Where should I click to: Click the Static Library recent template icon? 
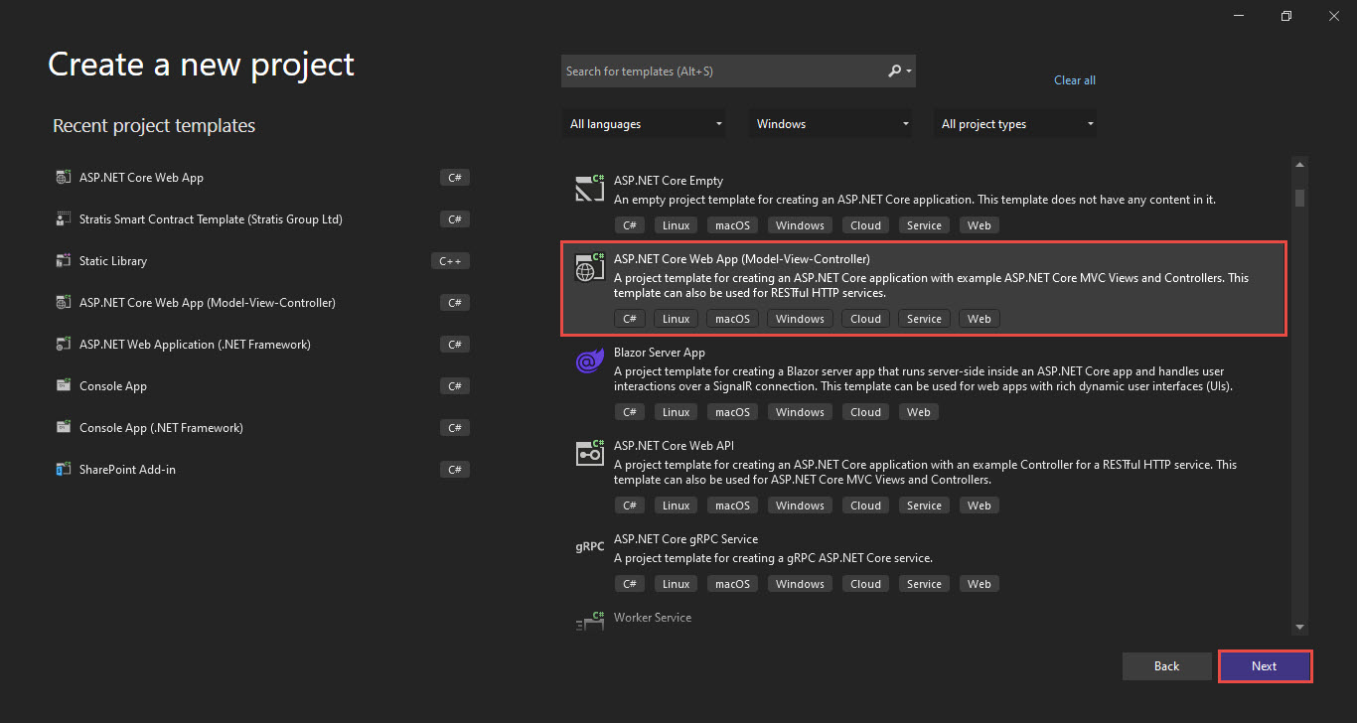coord(64,261)
